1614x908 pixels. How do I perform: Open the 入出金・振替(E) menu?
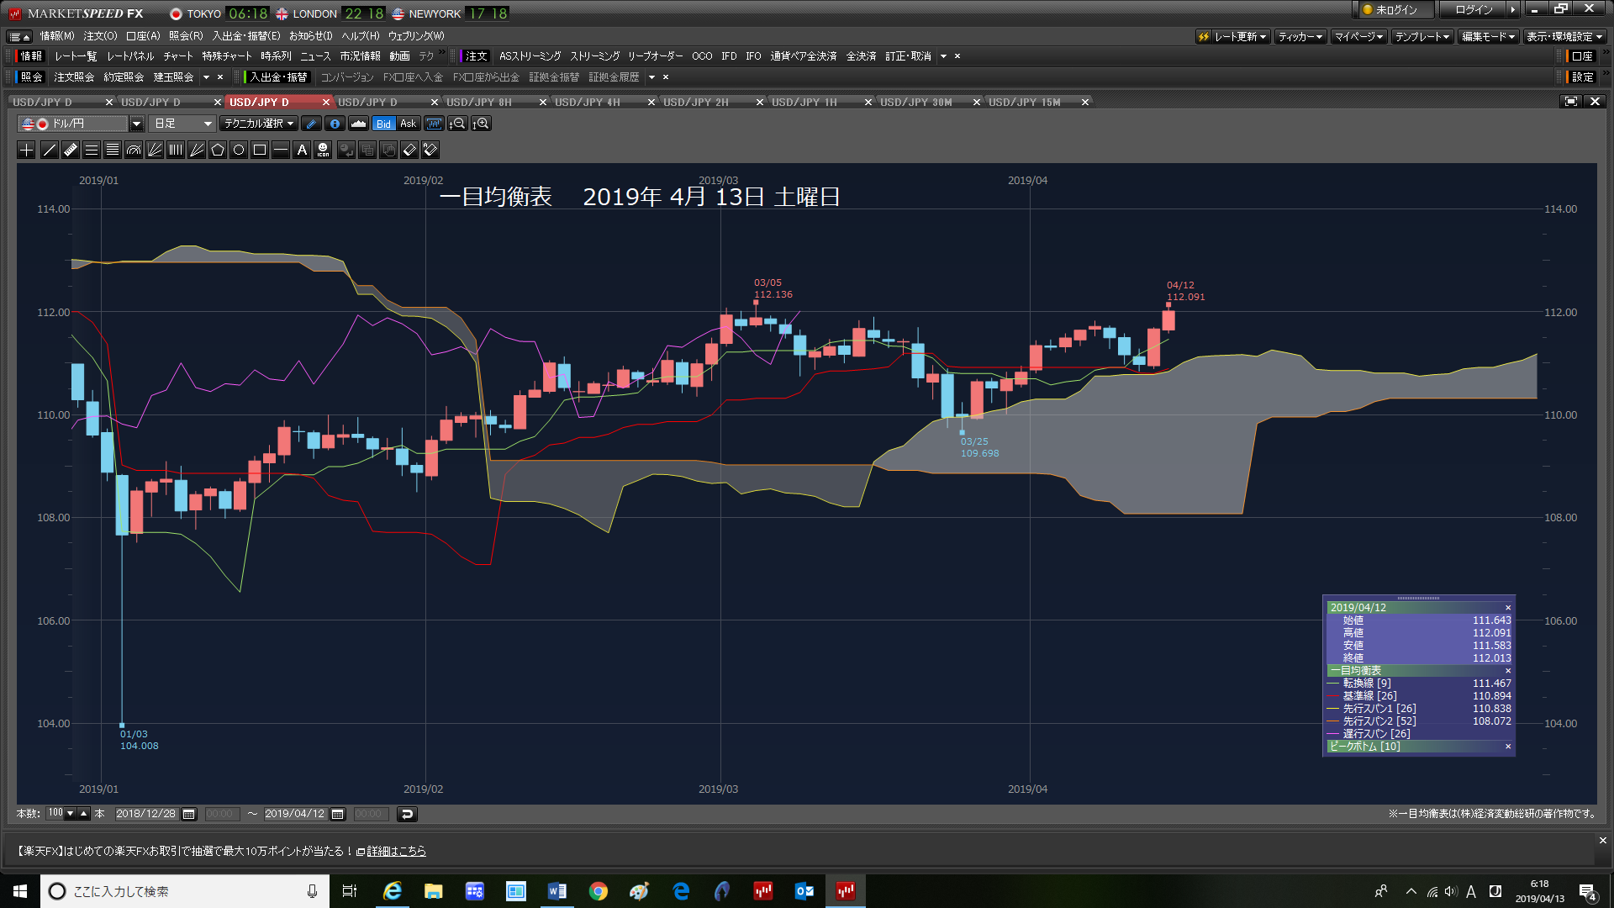click(x=246, y=36)
